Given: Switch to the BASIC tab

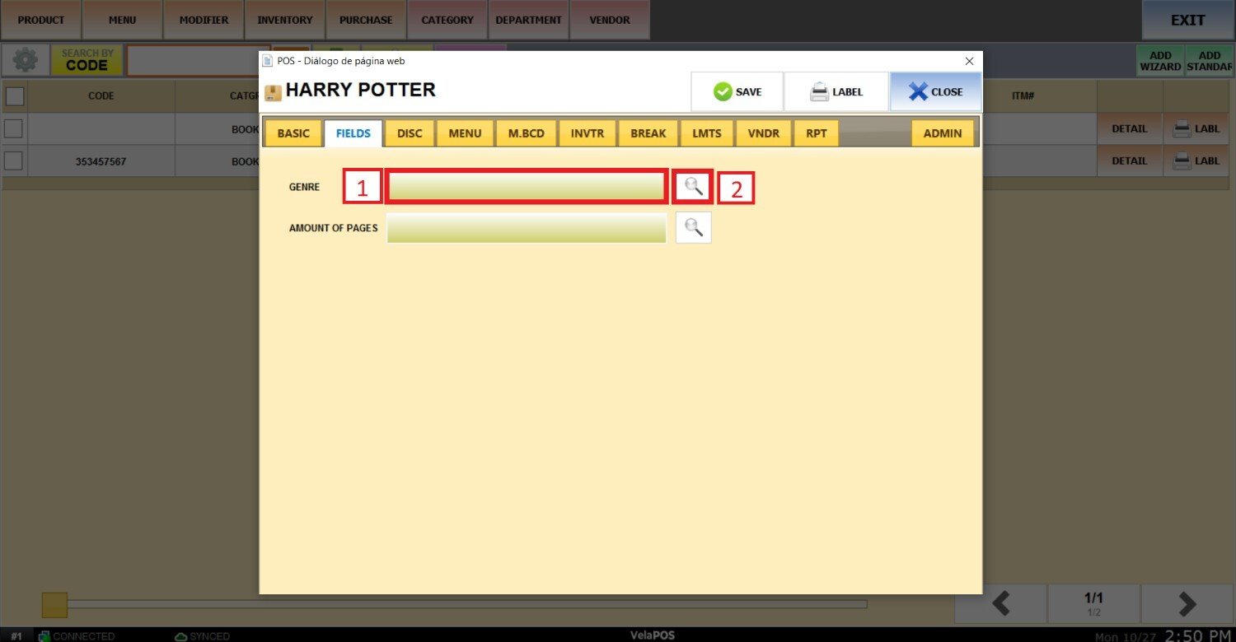Looking at the screenshot, I should [293, 133].
